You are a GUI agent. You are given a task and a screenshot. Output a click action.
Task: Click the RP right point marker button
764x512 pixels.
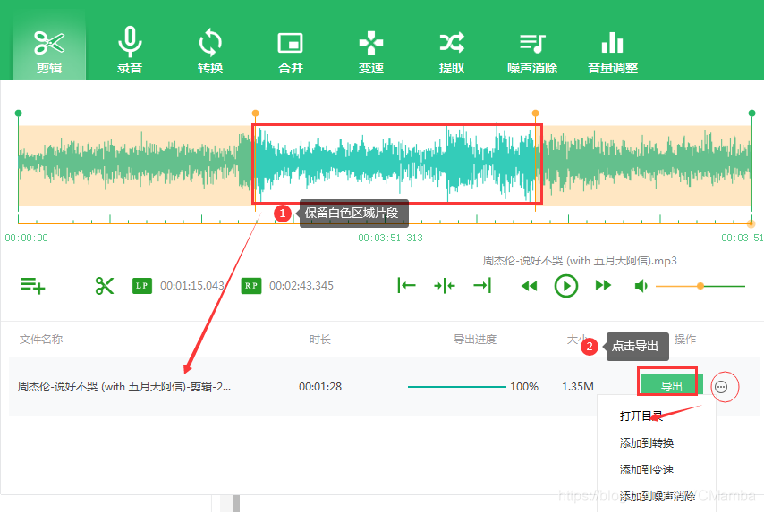click(250, 286)
